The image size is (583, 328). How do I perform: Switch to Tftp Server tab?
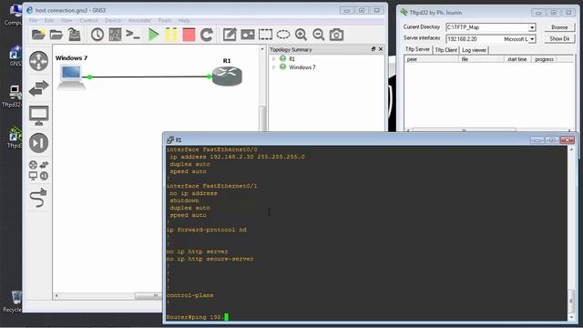click(417, 49)
